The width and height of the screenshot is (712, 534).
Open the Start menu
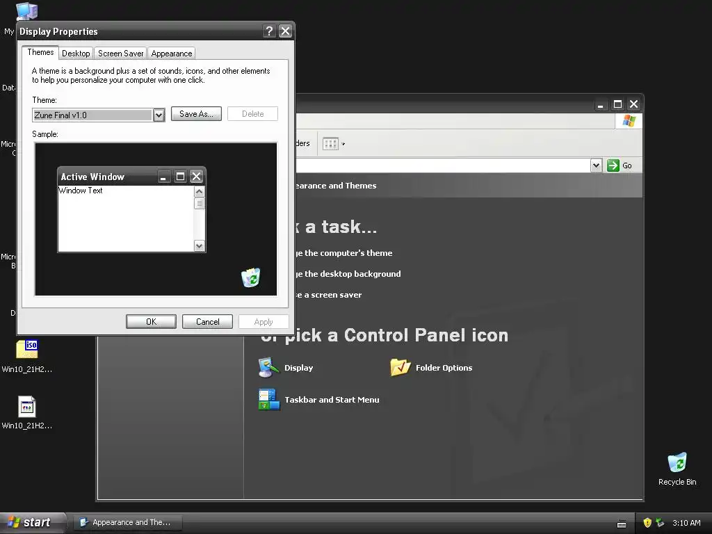coord(32,523)
